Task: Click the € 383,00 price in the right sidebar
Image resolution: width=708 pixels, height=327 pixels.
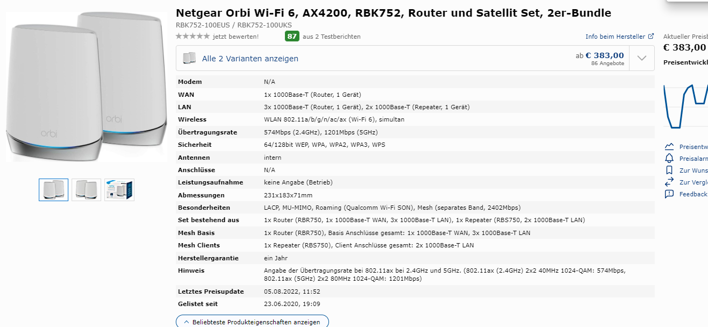Action: coord(685,47)
